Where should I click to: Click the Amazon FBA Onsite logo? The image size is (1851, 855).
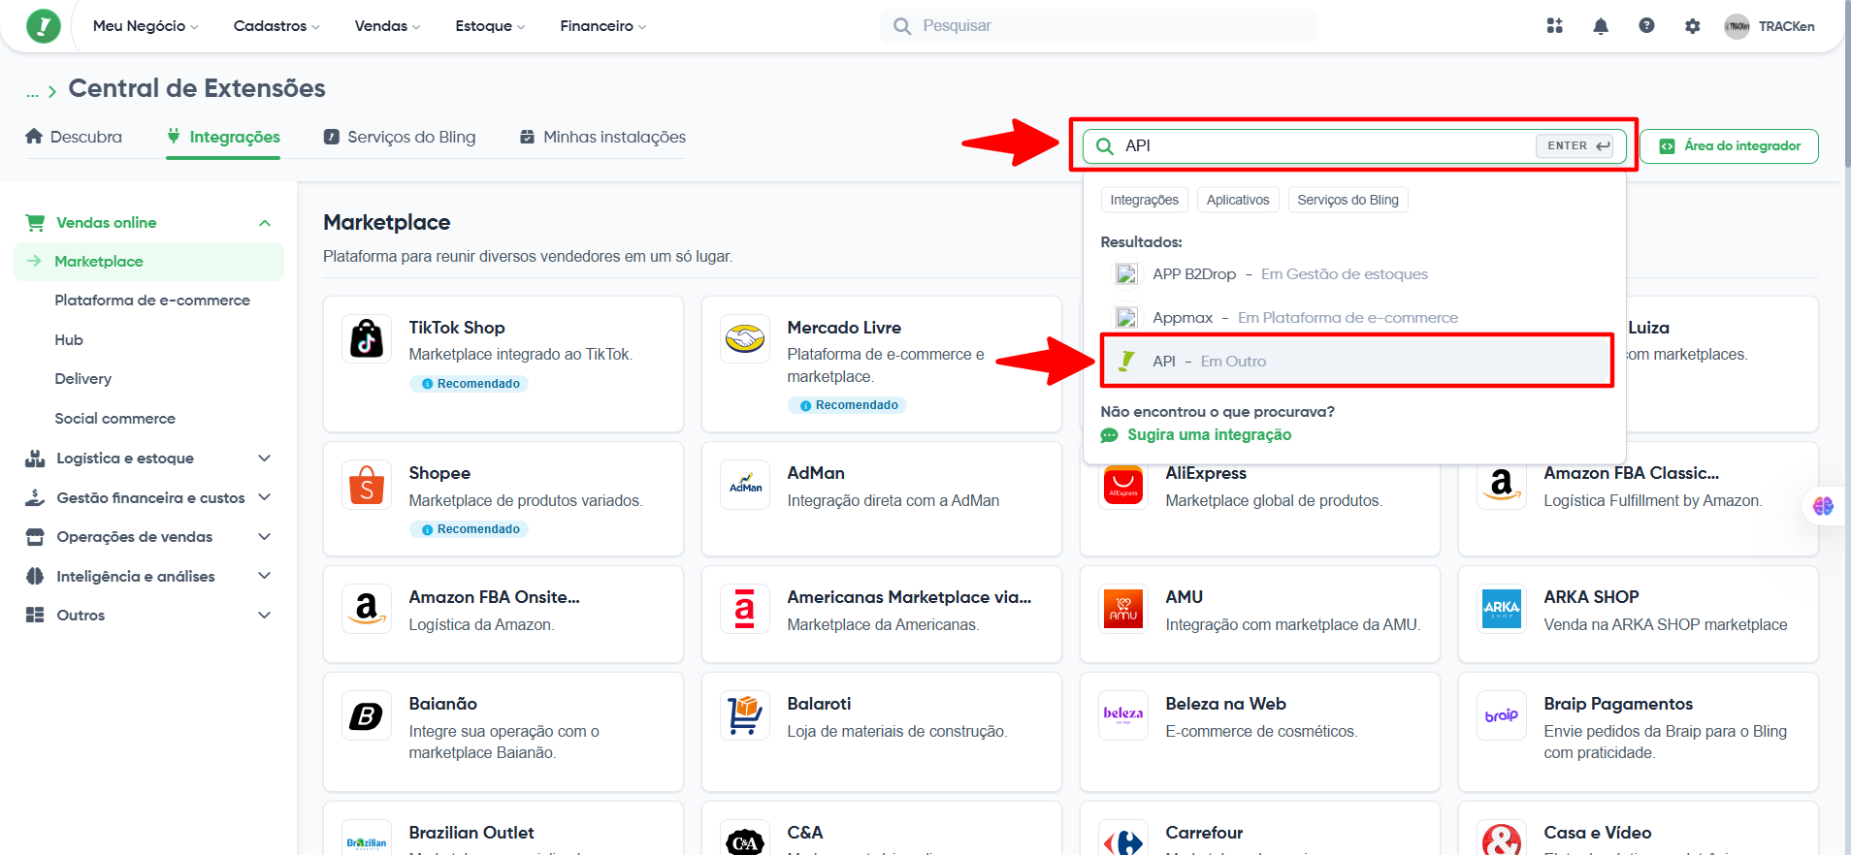[367, 609]
